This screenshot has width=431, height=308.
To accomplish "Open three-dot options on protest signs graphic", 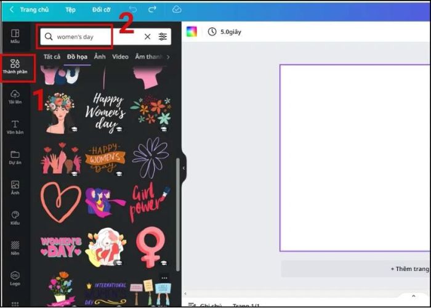I will pos(164,278).
